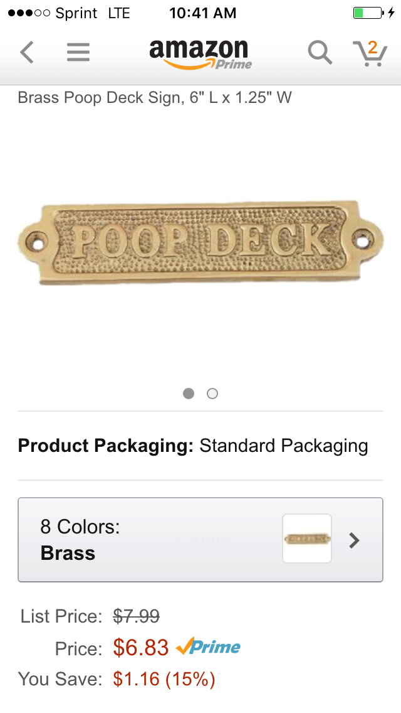Tap the crossed-out $7.99 list price

point(136,616)
